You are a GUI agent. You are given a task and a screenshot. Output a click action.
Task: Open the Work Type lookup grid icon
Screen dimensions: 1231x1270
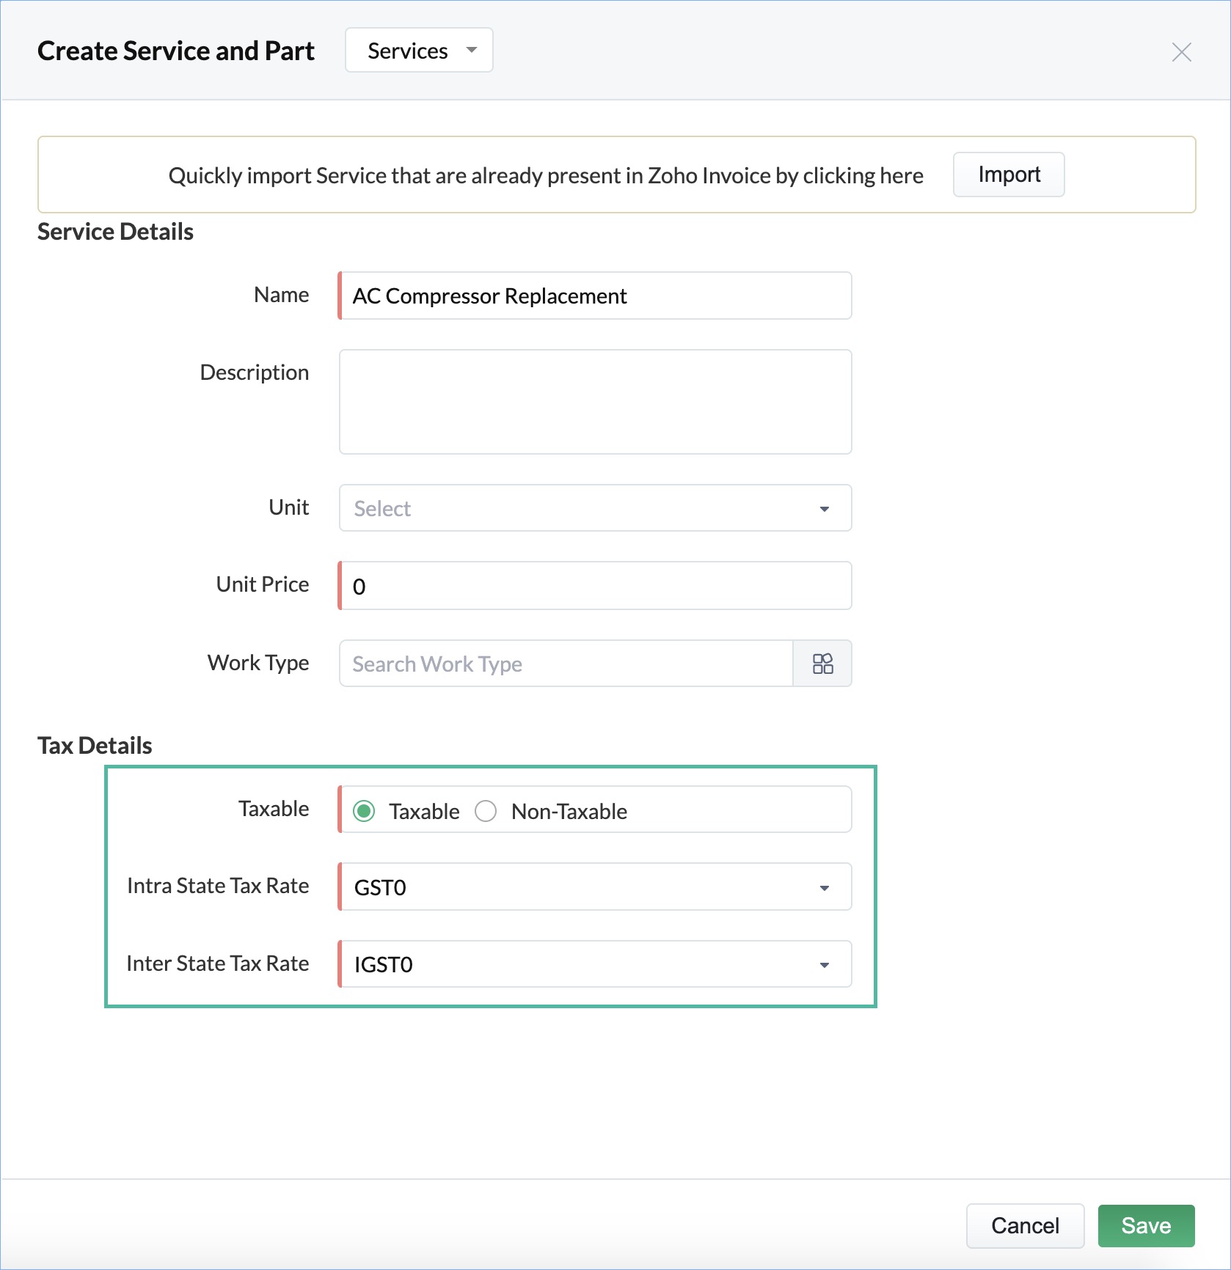pos(822,664)
